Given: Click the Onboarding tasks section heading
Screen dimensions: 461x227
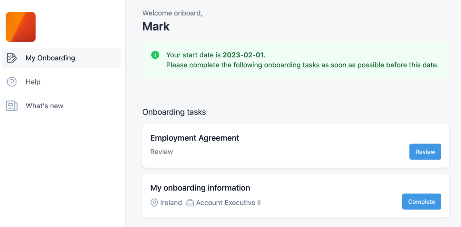Looking at the screenshot, I should (x=174, y=112).
